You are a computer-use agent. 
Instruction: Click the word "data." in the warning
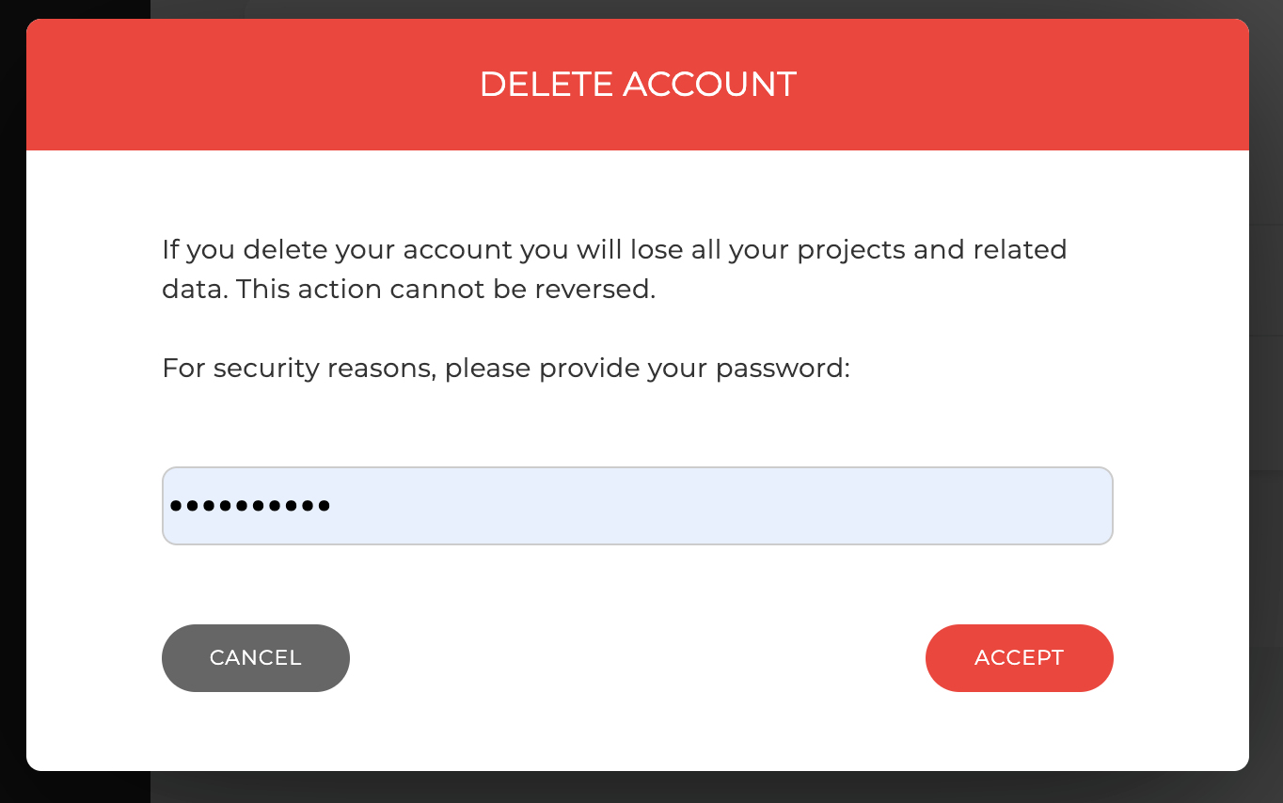point(195,289)
